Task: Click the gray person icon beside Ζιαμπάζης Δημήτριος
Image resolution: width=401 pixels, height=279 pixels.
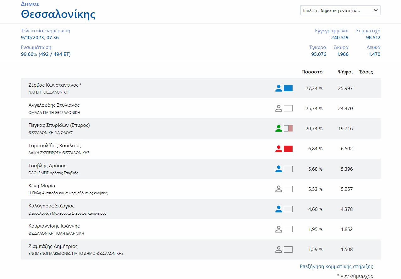Action: (278, 249)
